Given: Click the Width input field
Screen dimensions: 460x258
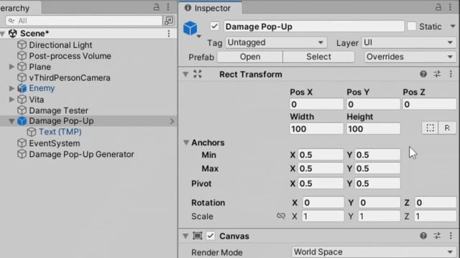Looking at the screenshot, I should pyautogui.click(x=316, y=129).
